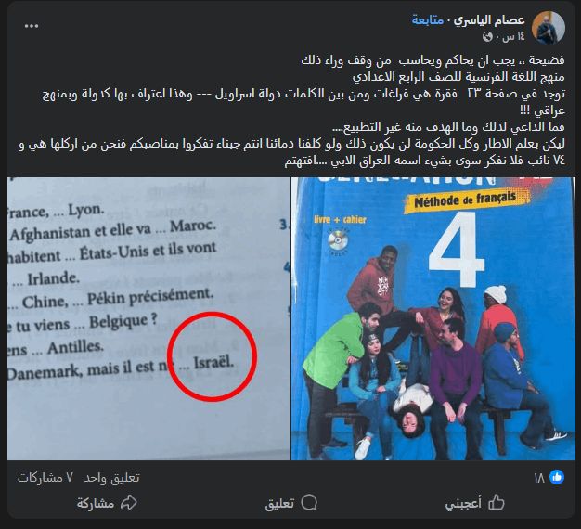Click the author's profile picture
Image resolution: width=581 pixels, height=529 pixels.
[x=549, y=28]
